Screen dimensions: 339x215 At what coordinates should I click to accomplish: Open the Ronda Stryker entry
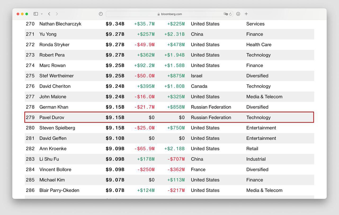[54, 45]
